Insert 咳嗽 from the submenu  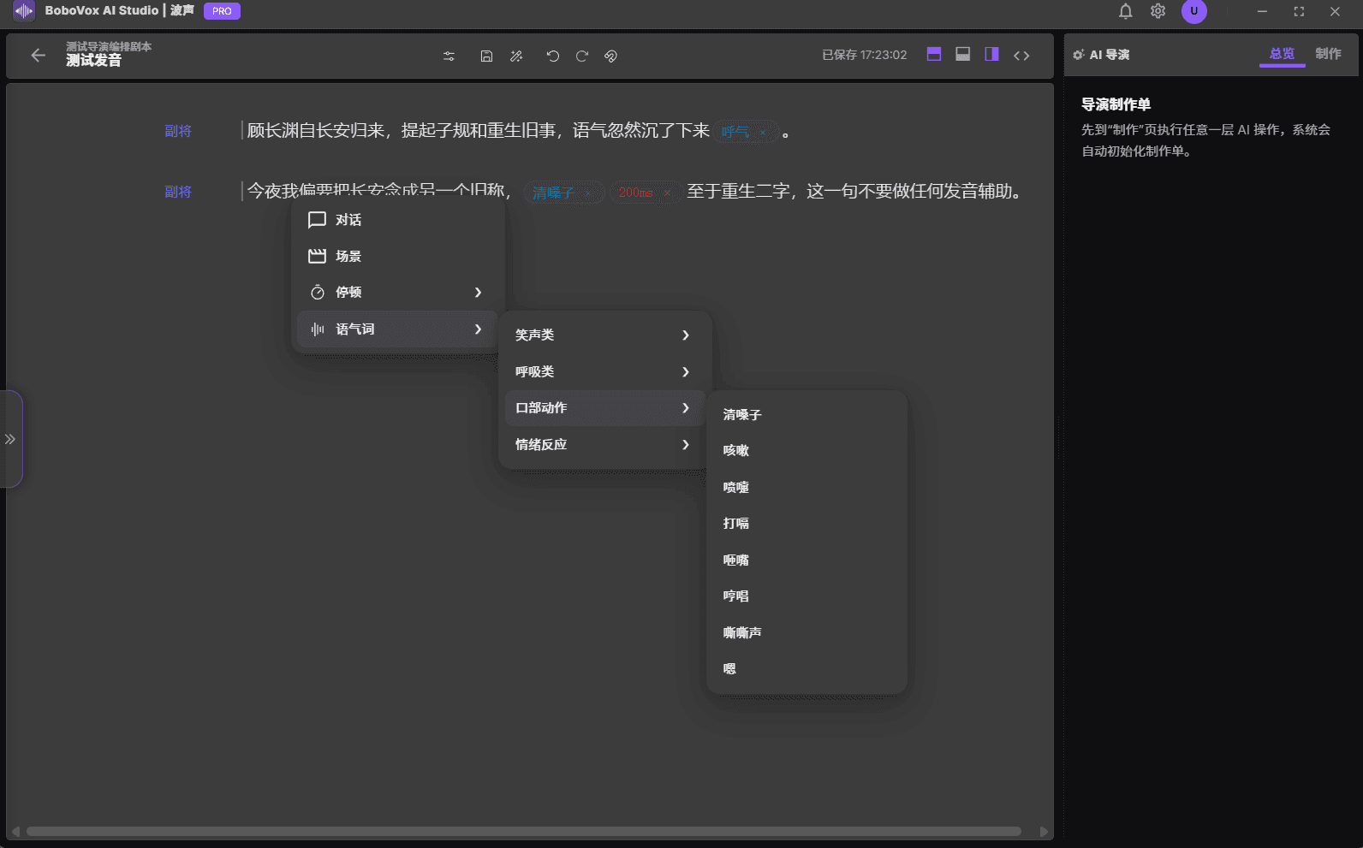pyautogui.click(x=806, y=451)
